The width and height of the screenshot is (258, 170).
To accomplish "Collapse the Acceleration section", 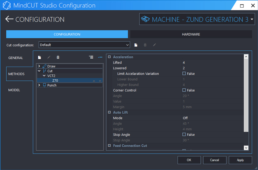I will tap(109, 57).
